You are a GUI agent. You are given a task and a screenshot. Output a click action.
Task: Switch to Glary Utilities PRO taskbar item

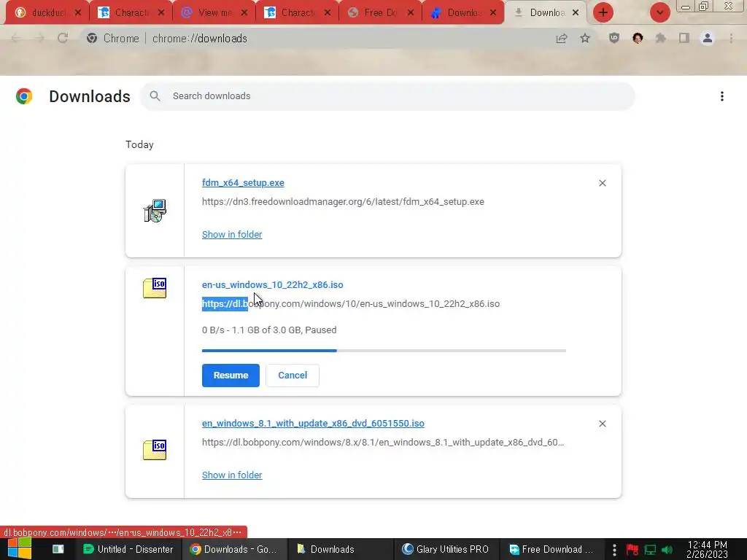(x=446, y=549)
